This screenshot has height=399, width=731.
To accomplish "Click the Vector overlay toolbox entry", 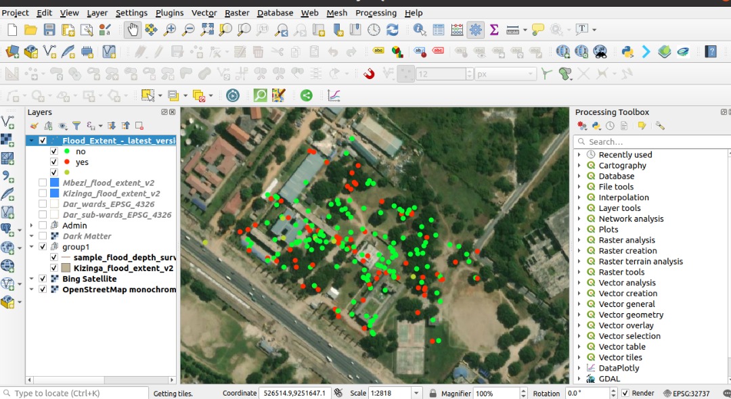I will tap(625, 325).
